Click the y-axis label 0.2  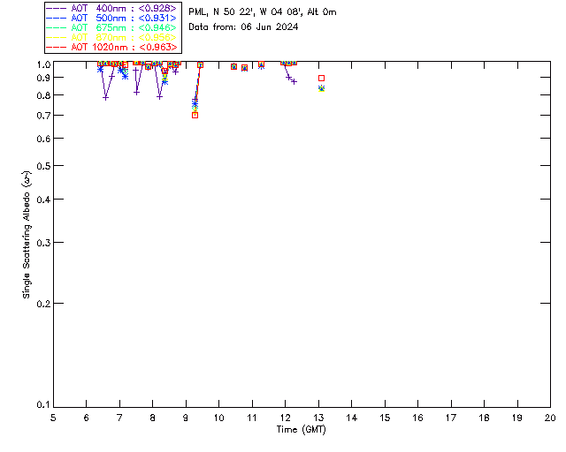click(x=43, y=304)
